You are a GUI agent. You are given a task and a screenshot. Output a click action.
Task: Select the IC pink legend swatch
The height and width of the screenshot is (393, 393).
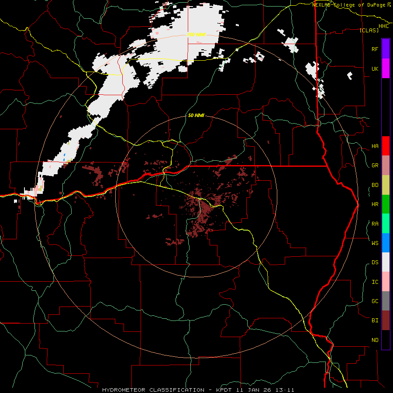click(386, 282)
